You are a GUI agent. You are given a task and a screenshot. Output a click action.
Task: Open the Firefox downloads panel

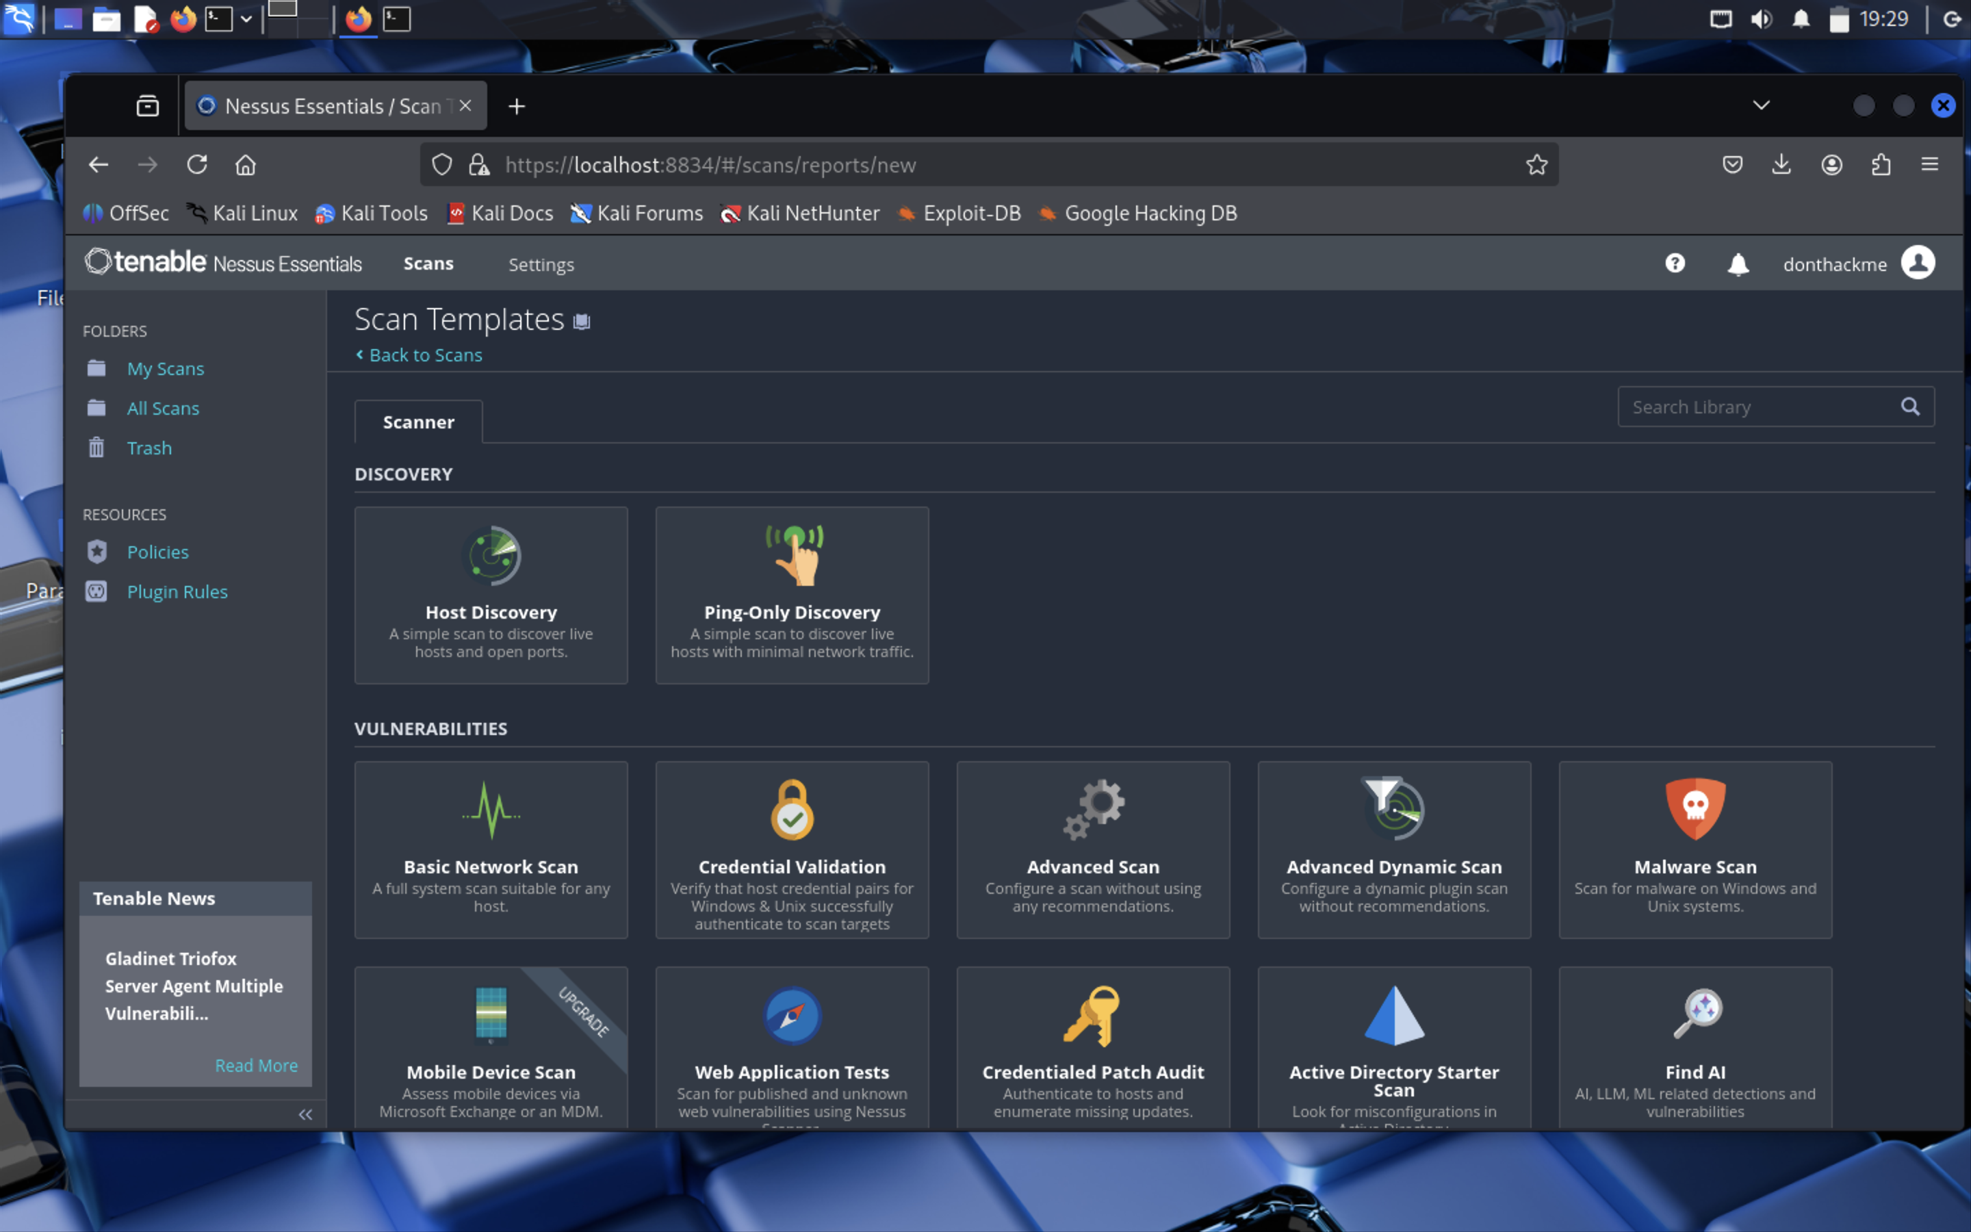pyautogui.click(x=1782, y=164)
